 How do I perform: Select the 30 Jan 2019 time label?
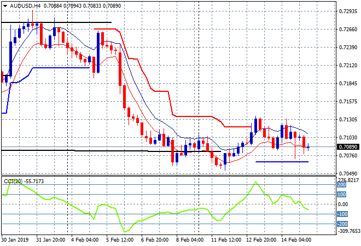[x=16, y=240]
